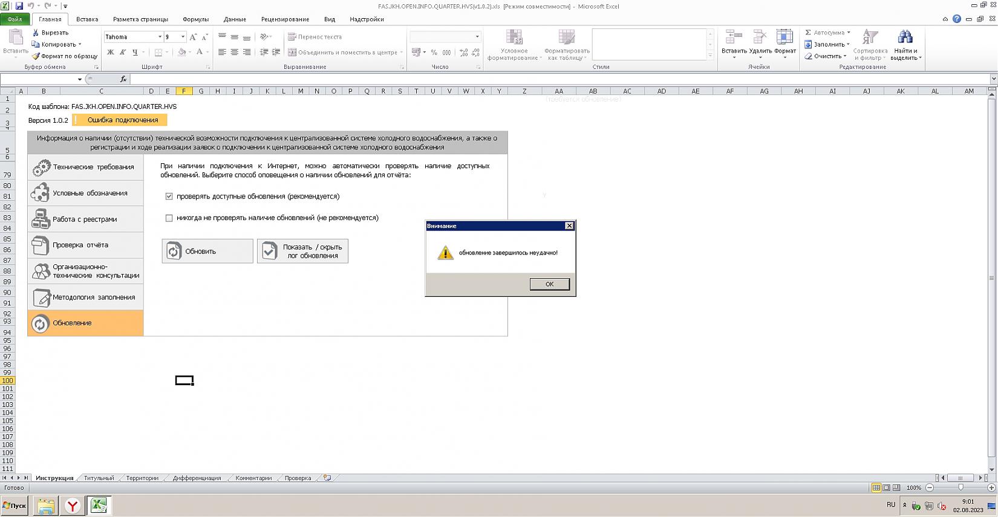Click the RU language indicator in tray
998x517 pixels.
pos(891,504)
